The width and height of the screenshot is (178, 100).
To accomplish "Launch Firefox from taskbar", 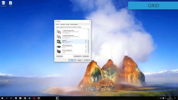I will point(38,98).
